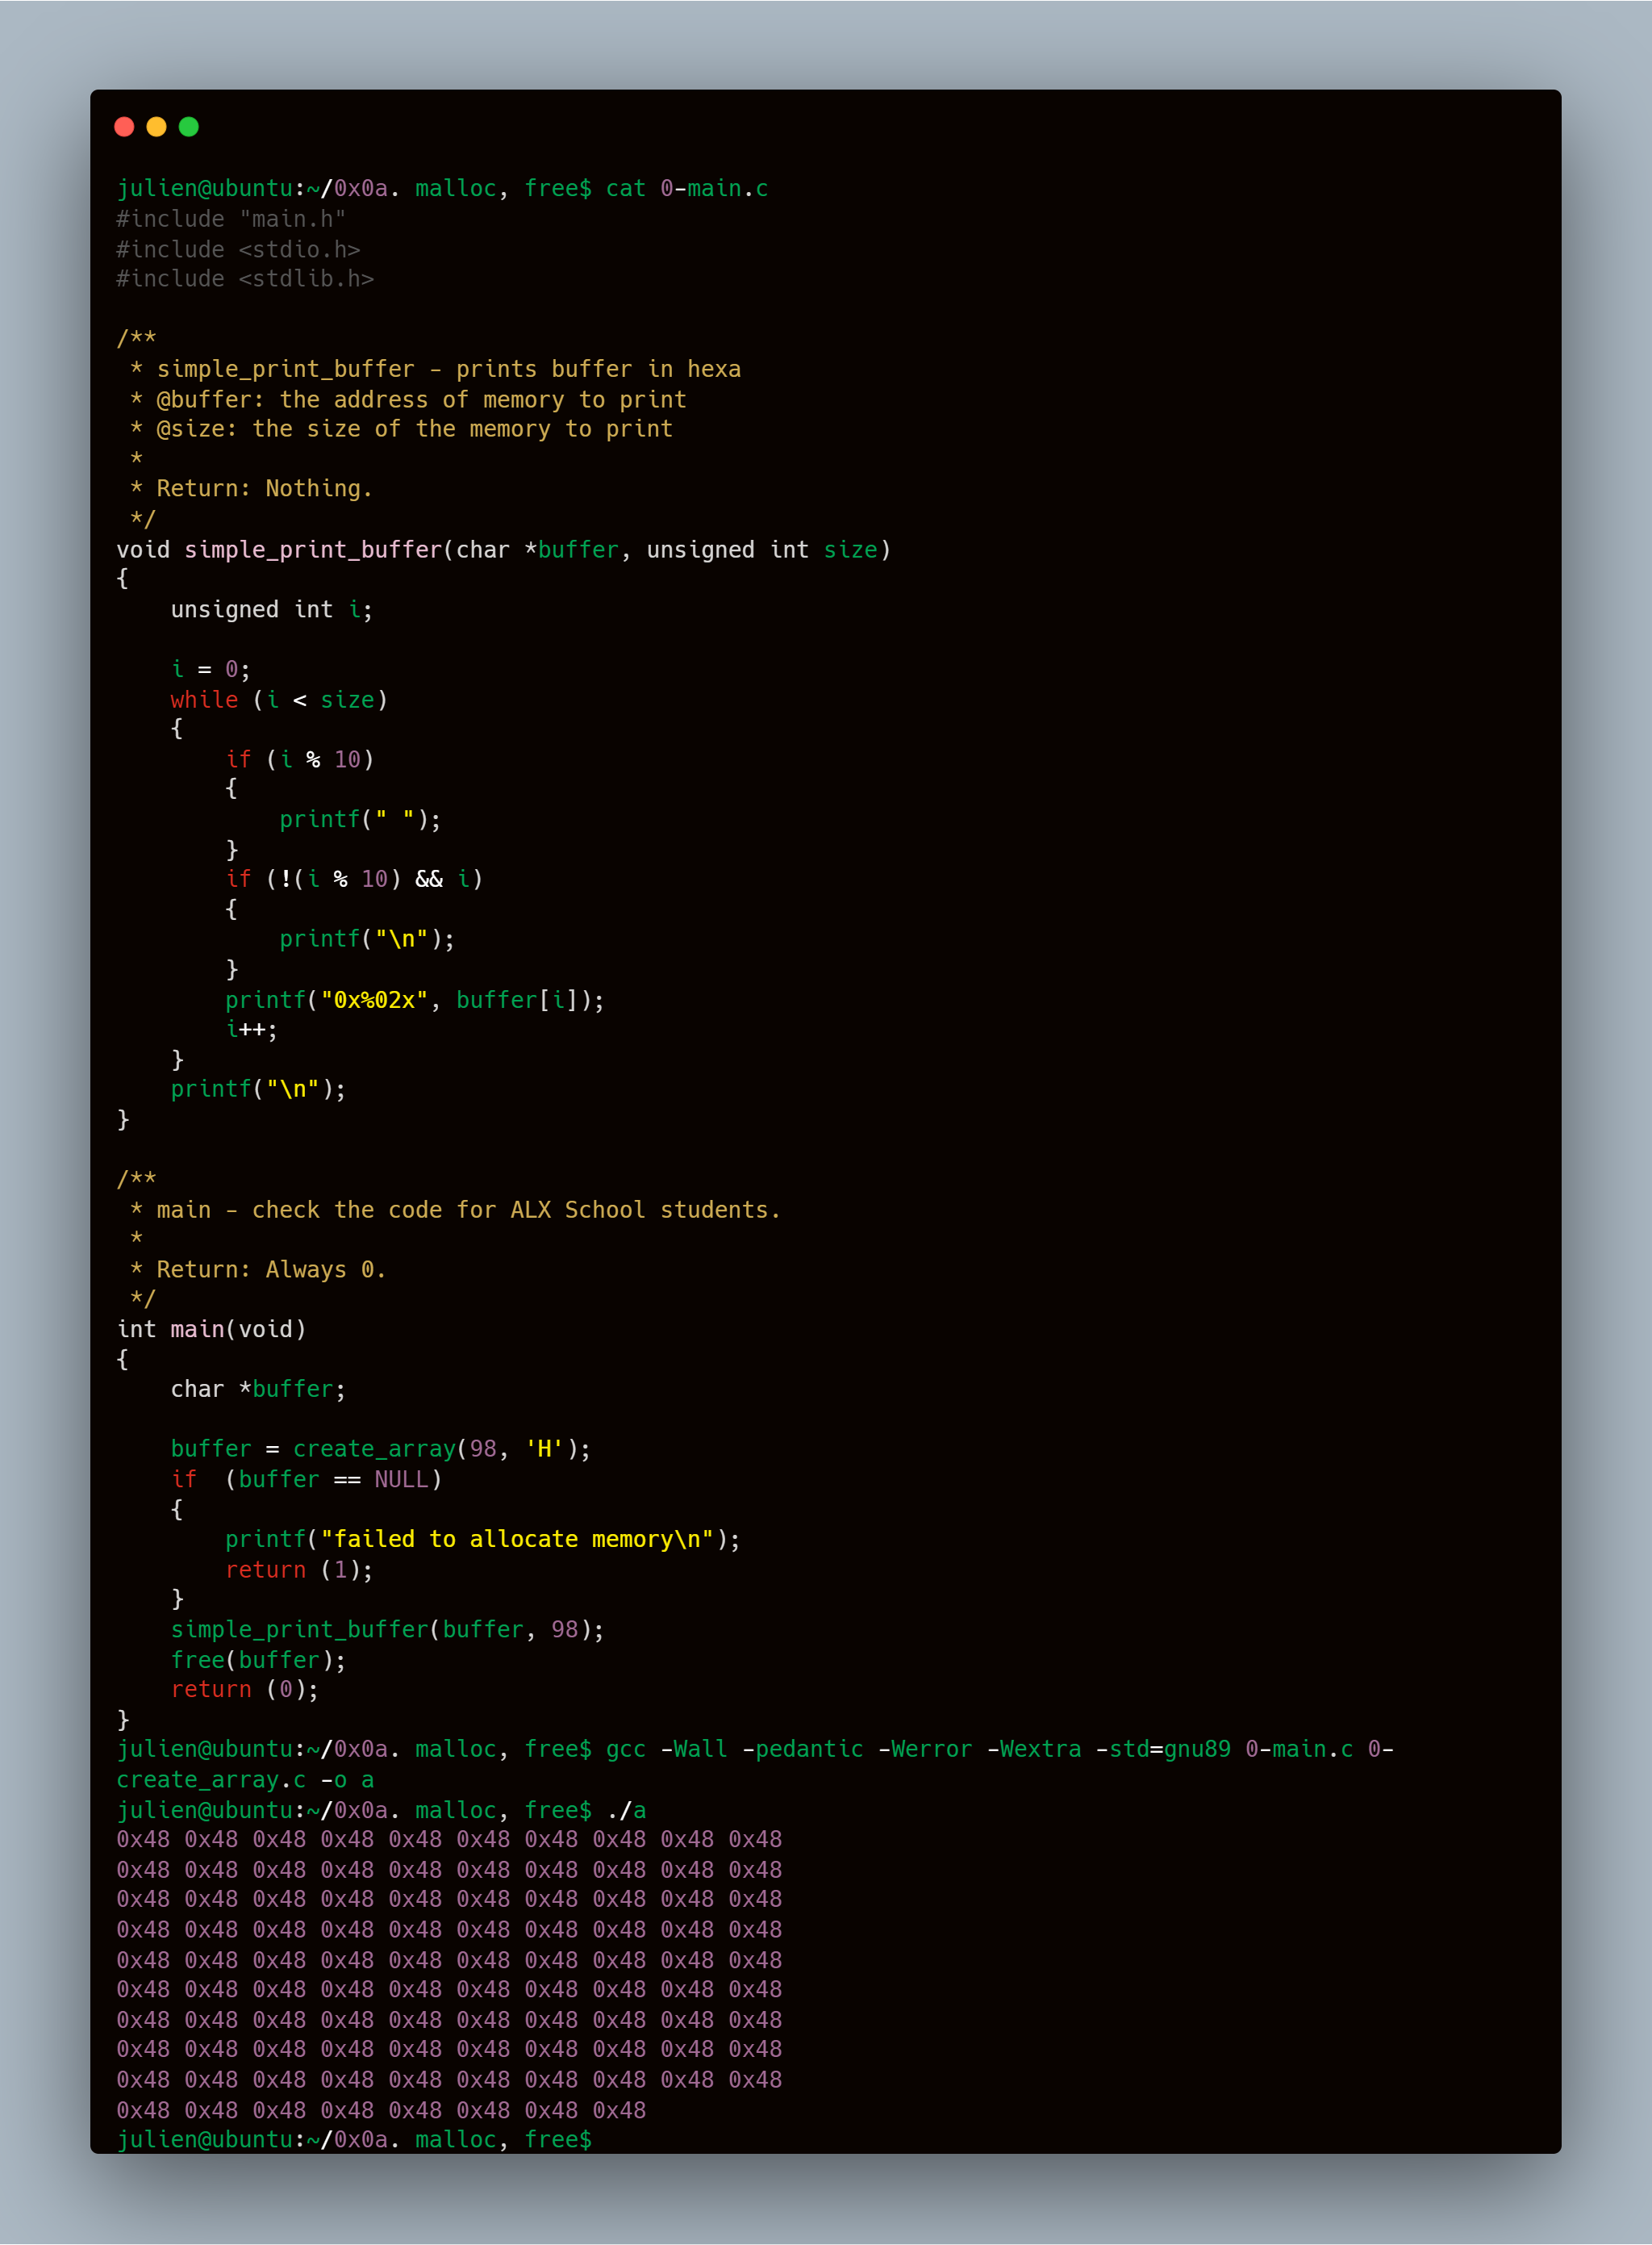Click the "cat 0-main.c" command text
This screenshot has width=1652, height=2245.
click(686, 189)
